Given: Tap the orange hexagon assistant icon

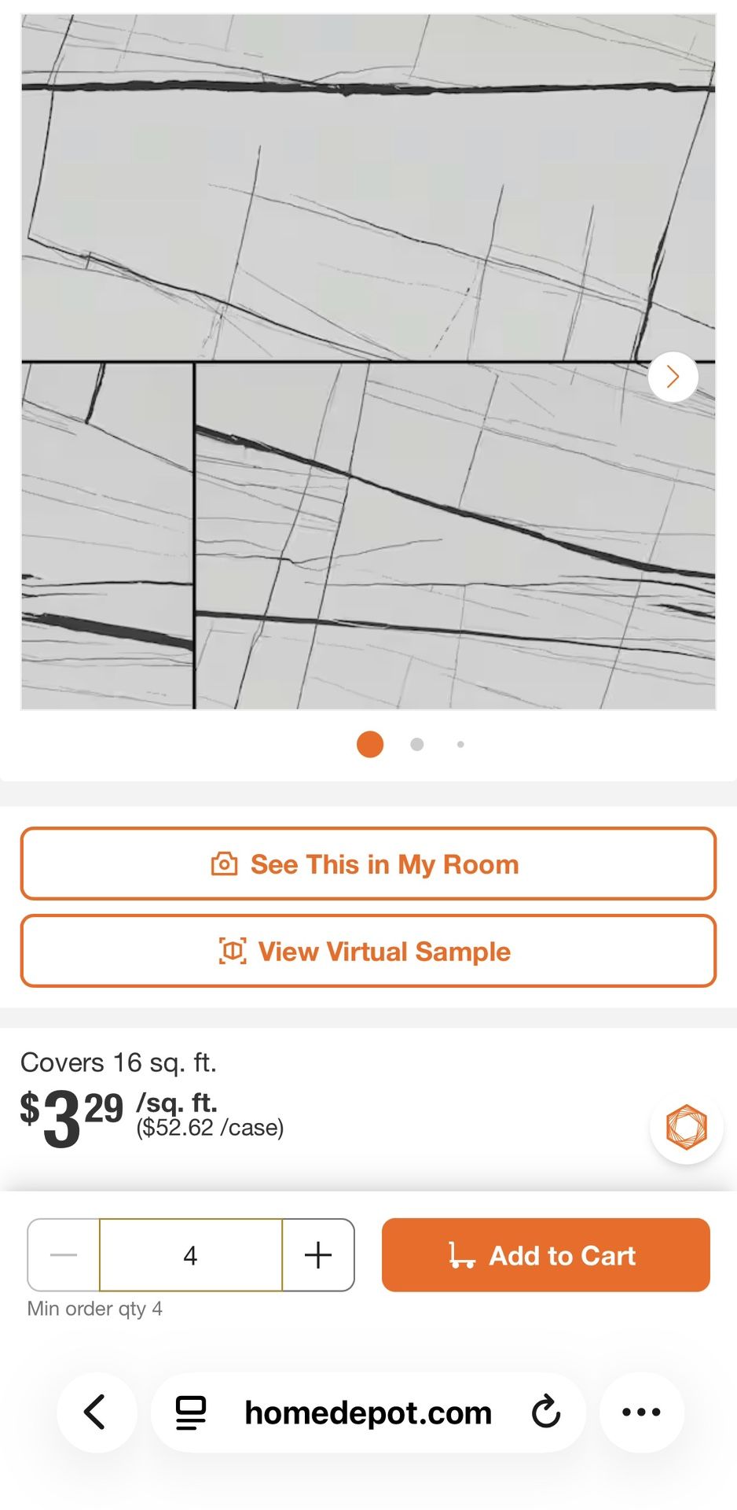Looking at the screenshot, I should coord(686,1127).
